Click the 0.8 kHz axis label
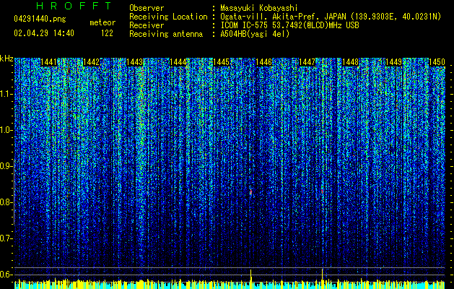The image size is (454, 289). coord(6,202)
